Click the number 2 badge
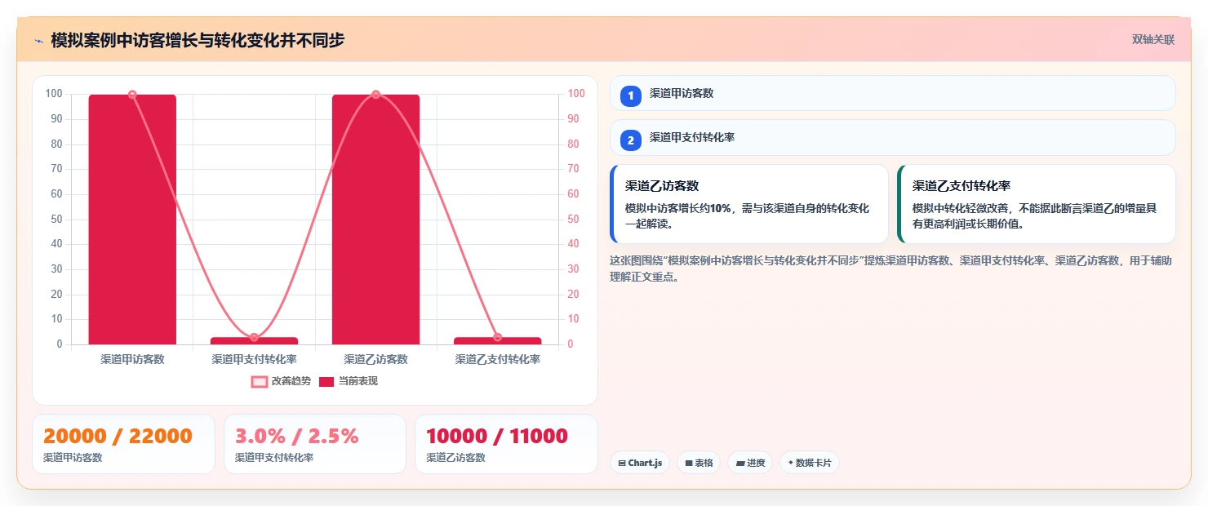 click(x=631, y=140)
